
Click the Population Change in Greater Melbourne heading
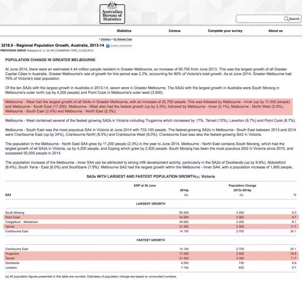tap(50, 60)
